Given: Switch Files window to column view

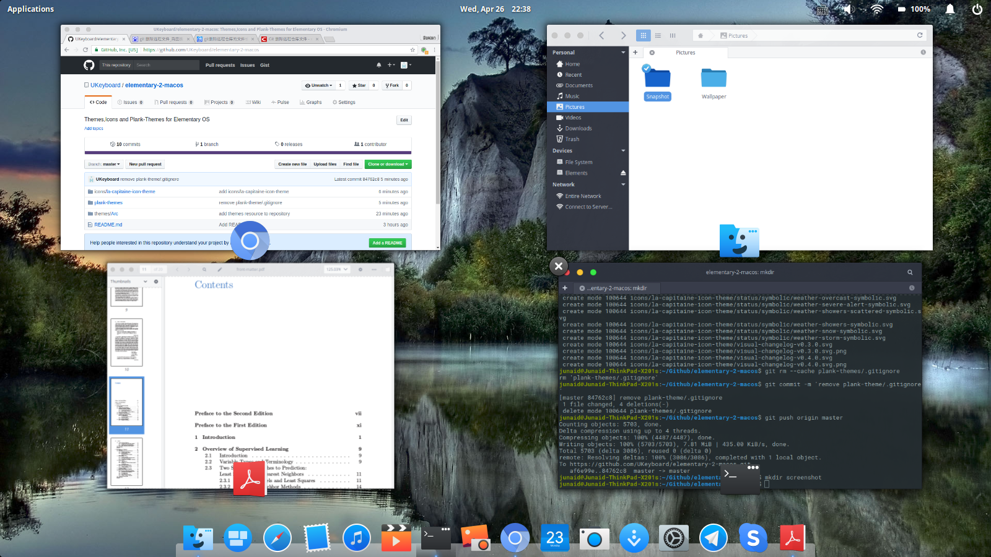Looking at the screenshot, I should [673, 35].
